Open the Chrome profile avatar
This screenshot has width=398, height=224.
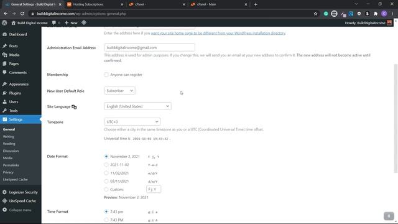384,14
